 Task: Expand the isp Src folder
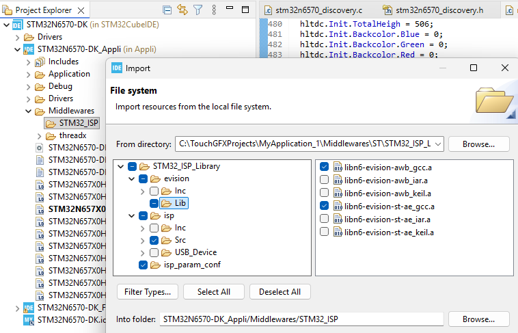pos(142,241)
